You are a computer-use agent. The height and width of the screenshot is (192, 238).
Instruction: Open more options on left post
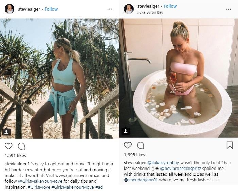[x=110, y=9]
